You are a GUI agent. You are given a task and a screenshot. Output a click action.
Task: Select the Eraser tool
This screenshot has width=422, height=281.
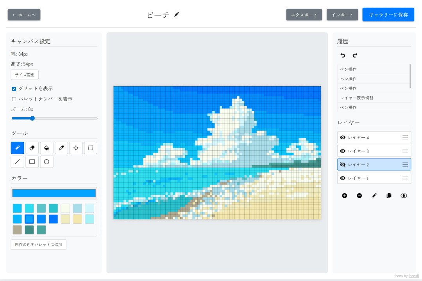[32, 148]
